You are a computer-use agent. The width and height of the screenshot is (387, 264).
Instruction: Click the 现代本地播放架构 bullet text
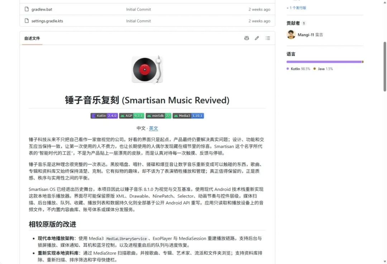pos(56,238)
